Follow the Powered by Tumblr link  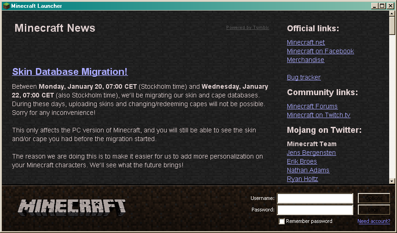247,28
